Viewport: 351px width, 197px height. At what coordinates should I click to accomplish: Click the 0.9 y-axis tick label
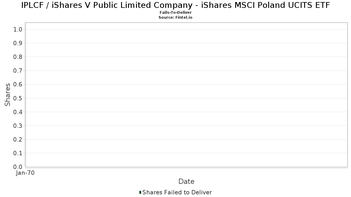pyautogui.click(x=18, y=43)
